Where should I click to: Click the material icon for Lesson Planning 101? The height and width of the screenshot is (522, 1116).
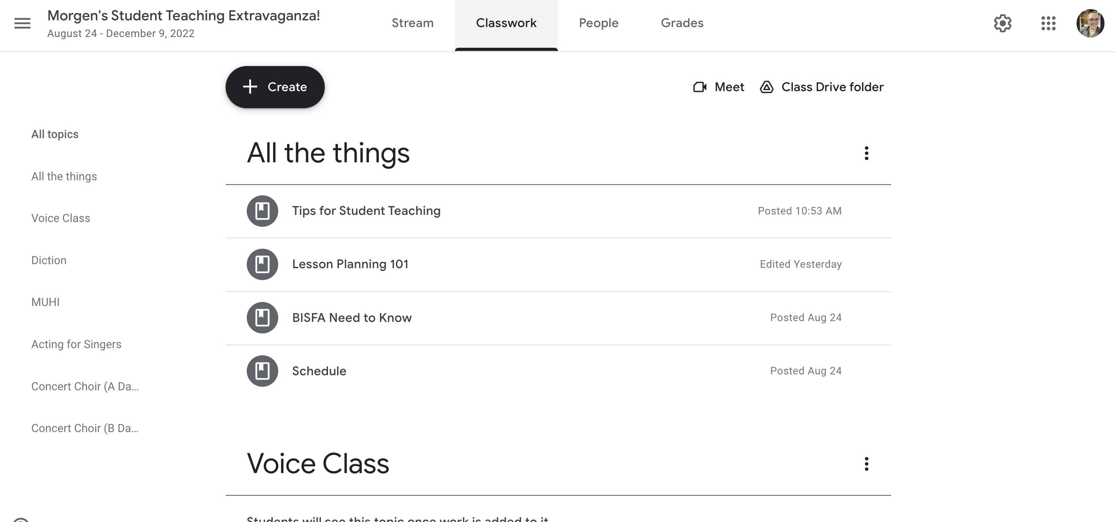[262, 264]
